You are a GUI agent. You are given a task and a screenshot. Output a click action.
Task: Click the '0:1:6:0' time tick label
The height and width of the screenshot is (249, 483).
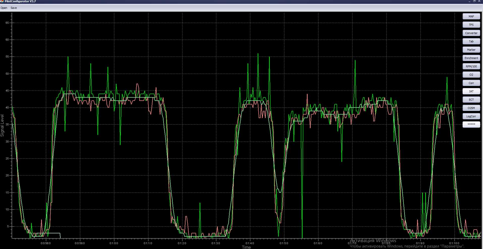318,243
